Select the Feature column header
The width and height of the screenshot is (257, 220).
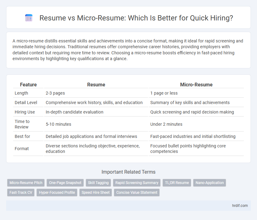coord(28,85)
